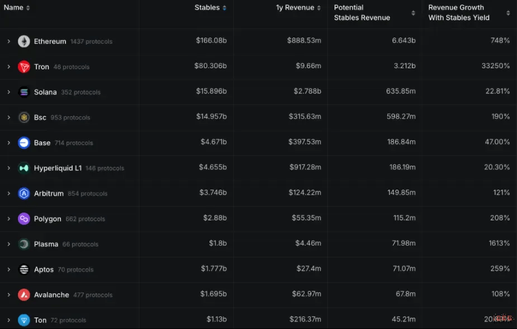This screenshot has height=329, width=517.
Task: Click the Bsc chain logo icon
Action: [x=23, y=117]
